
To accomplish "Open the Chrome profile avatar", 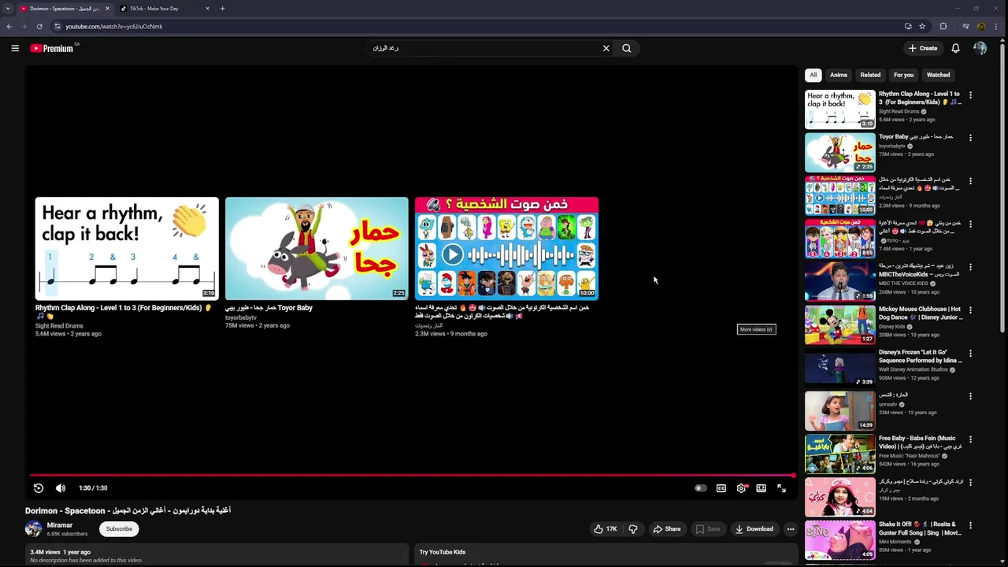I will pos(981,26).
